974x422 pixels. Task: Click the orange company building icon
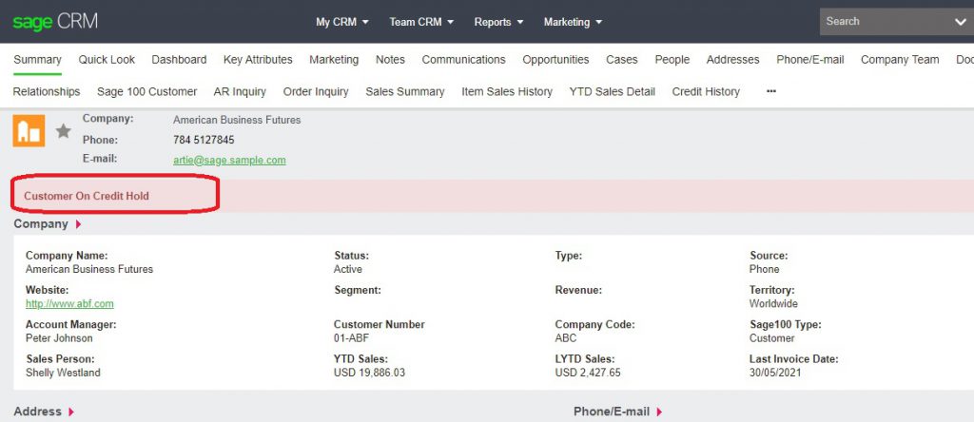(x=29, y=131)
